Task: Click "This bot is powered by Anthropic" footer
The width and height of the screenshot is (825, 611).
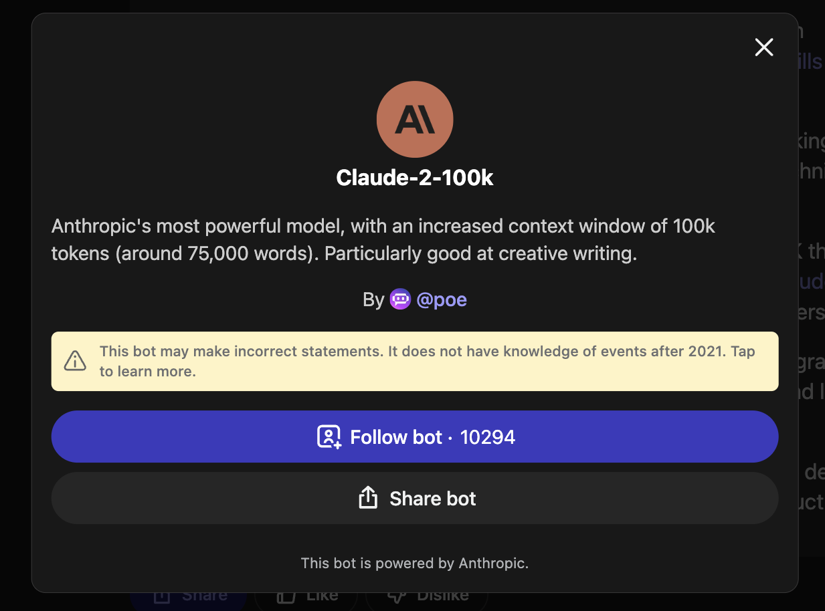Action: coord(415,563)
